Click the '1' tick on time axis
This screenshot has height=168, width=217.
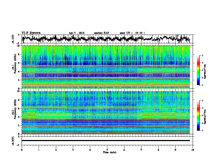pos(39,150)
